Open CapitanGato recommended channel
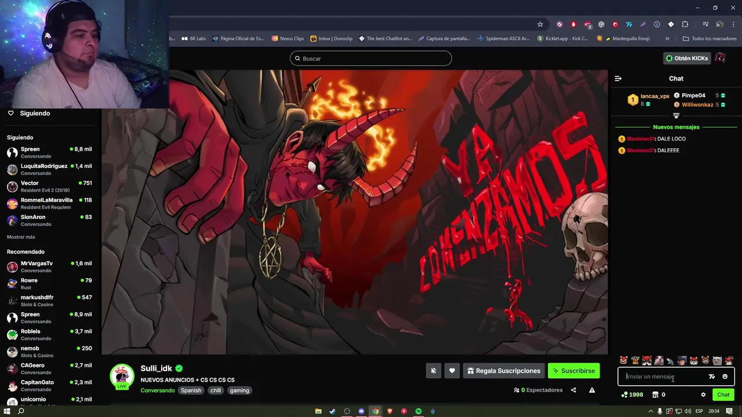Image resolution: width=742 pixels, height=417 pixels. click(x=49, y=386)
